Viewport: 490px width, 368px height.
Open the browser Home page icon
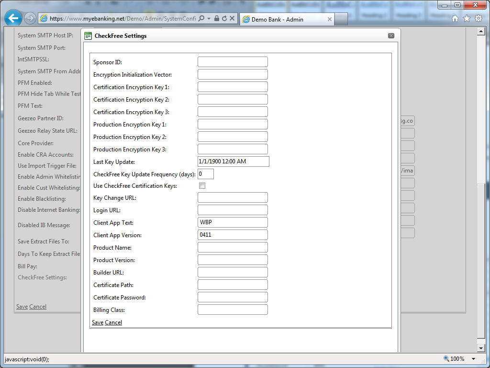455,19
